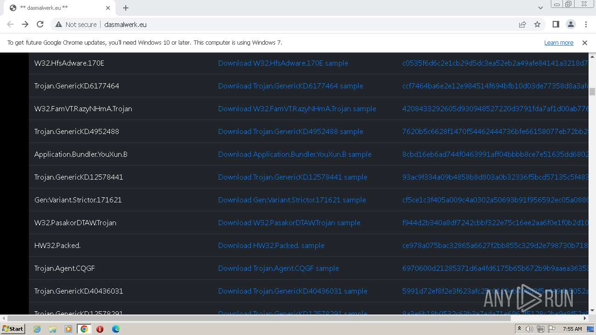Download W32.HfsAdware.170E sample
The width and height of the screenshot is (596, 335).
click(x=283, y=63)
